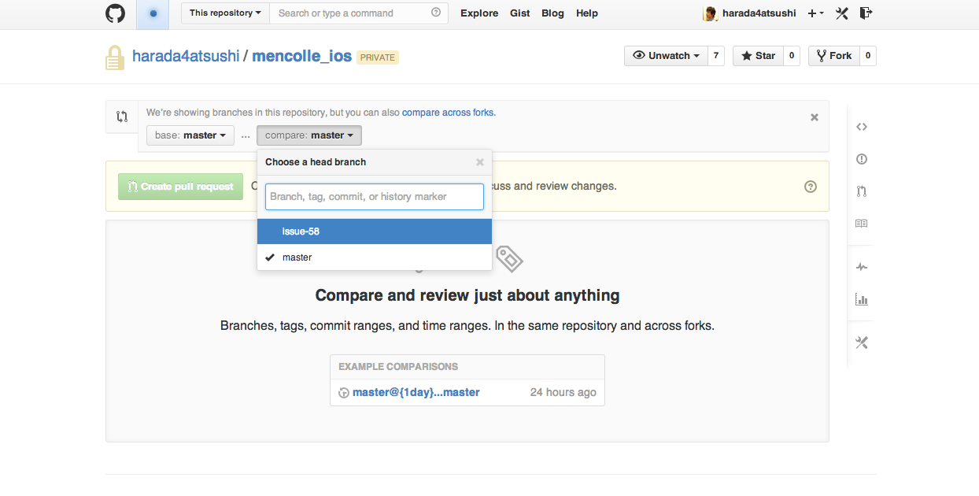Screen dimensions: 979x496
Task: Open the repository Wiki book icon
Action: (x=862, y=224)
